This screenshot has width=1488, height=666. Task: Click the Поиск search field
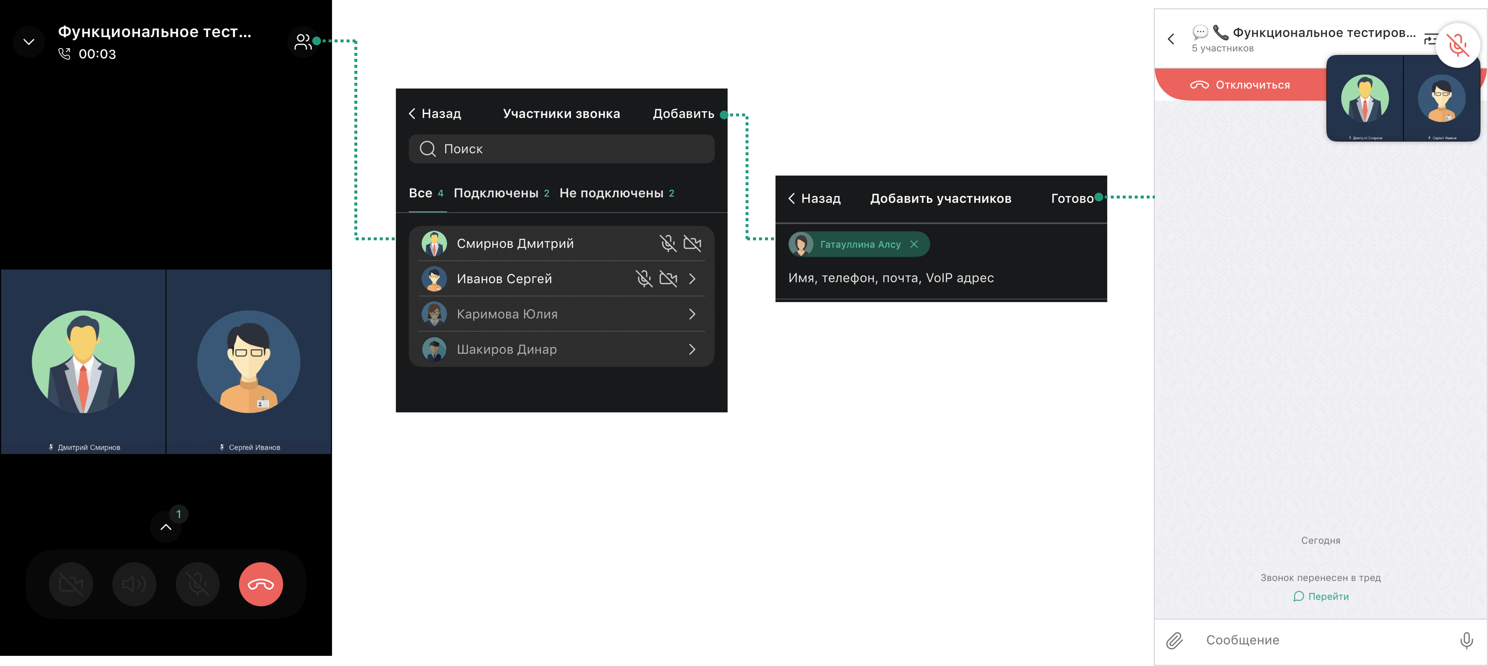point(561,149)
